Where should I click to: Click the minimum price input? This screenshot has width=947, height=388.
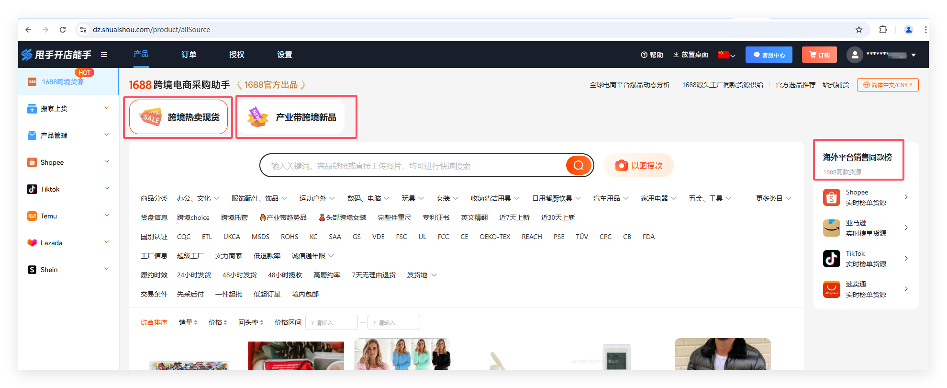332,322
